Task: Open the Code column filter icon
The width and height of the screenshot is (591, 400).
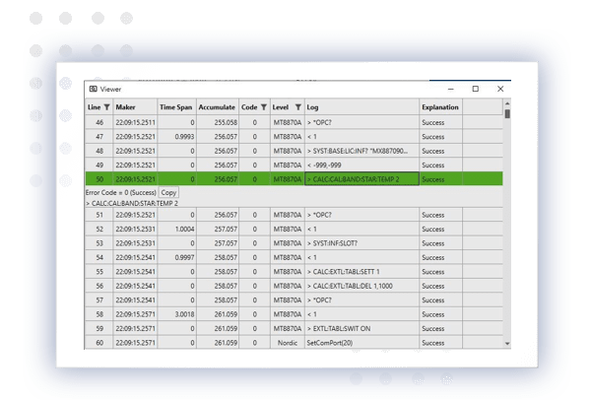Action: pos(264,106)
